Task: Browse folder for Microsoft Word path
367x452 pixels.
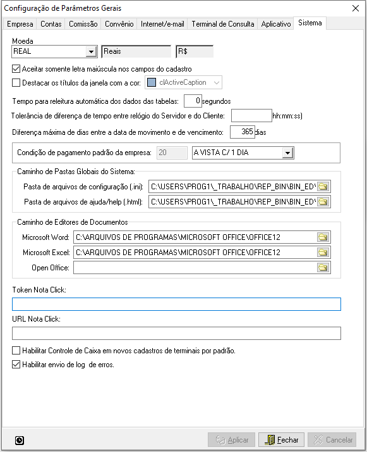Action: pyautogui.click(x=323, y=237)
